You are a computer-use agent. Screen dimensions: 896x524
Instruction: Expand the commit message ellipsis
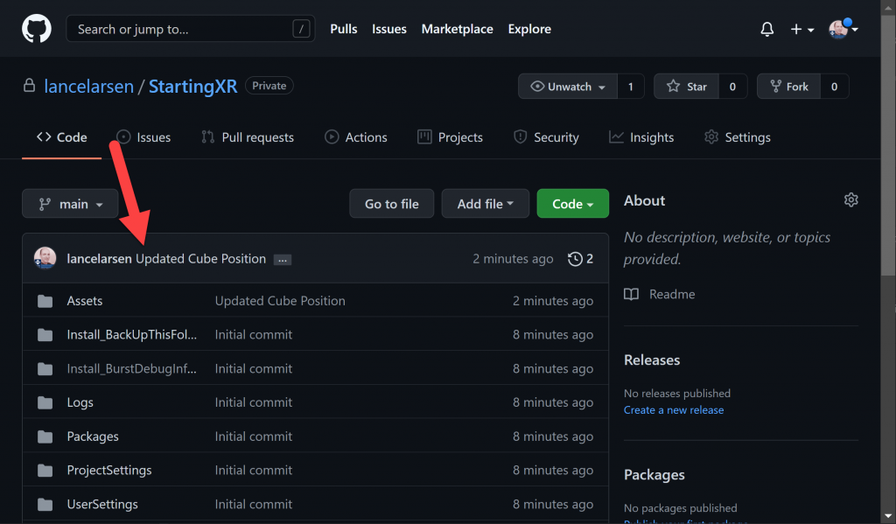coord(283,260)
